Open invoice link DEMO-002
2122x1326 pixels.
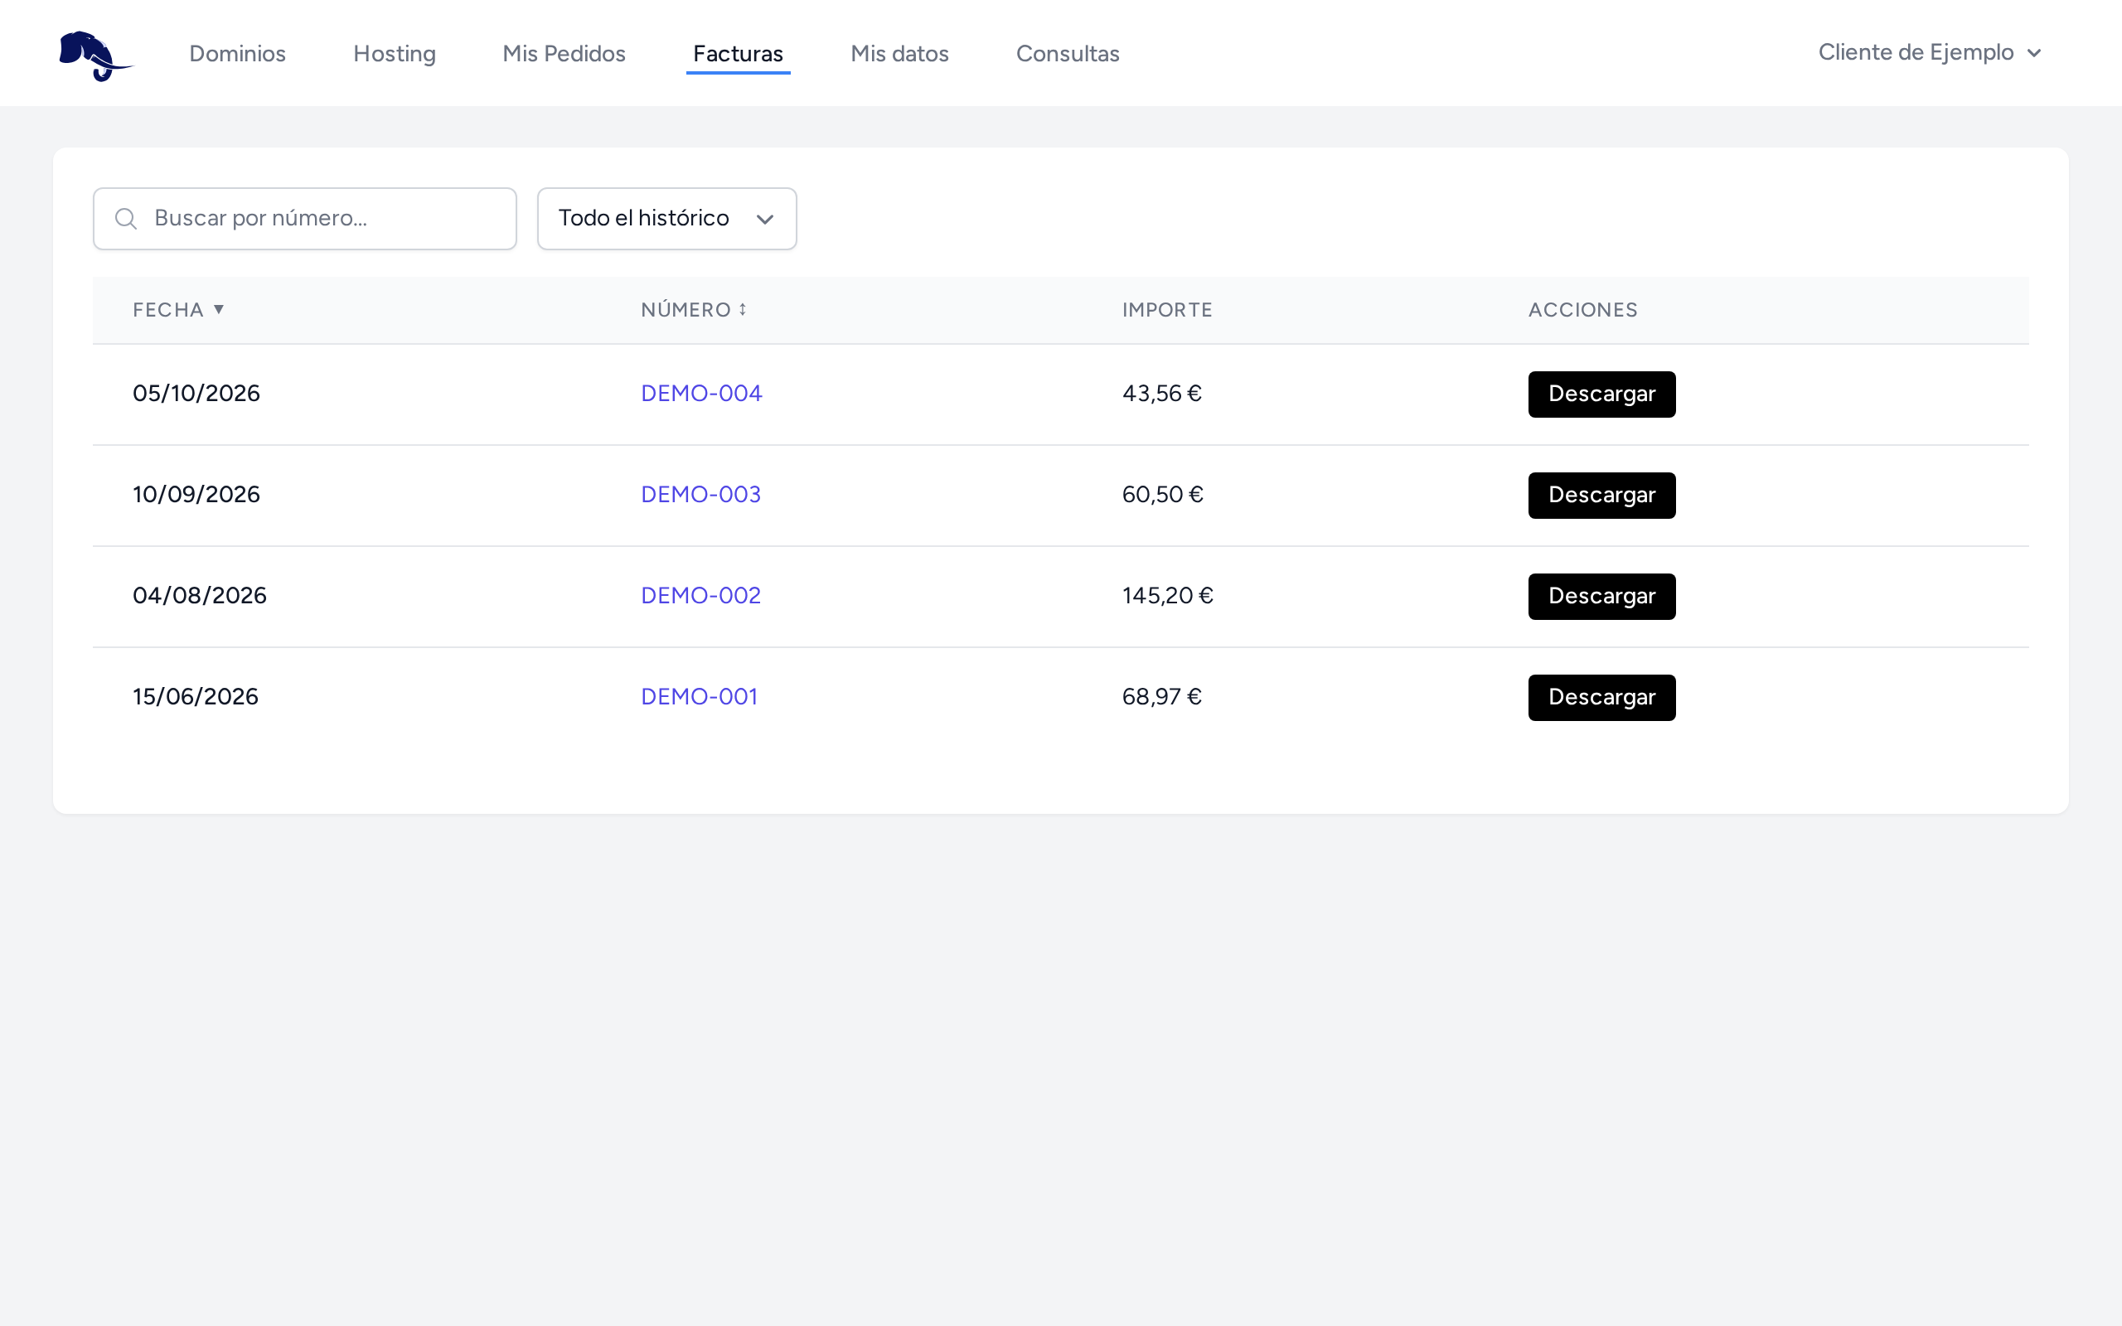[700, 596]
